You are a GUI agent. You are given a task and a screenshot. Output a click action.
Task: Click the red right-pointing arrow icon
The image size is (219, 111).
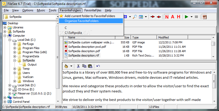point(153,17)
